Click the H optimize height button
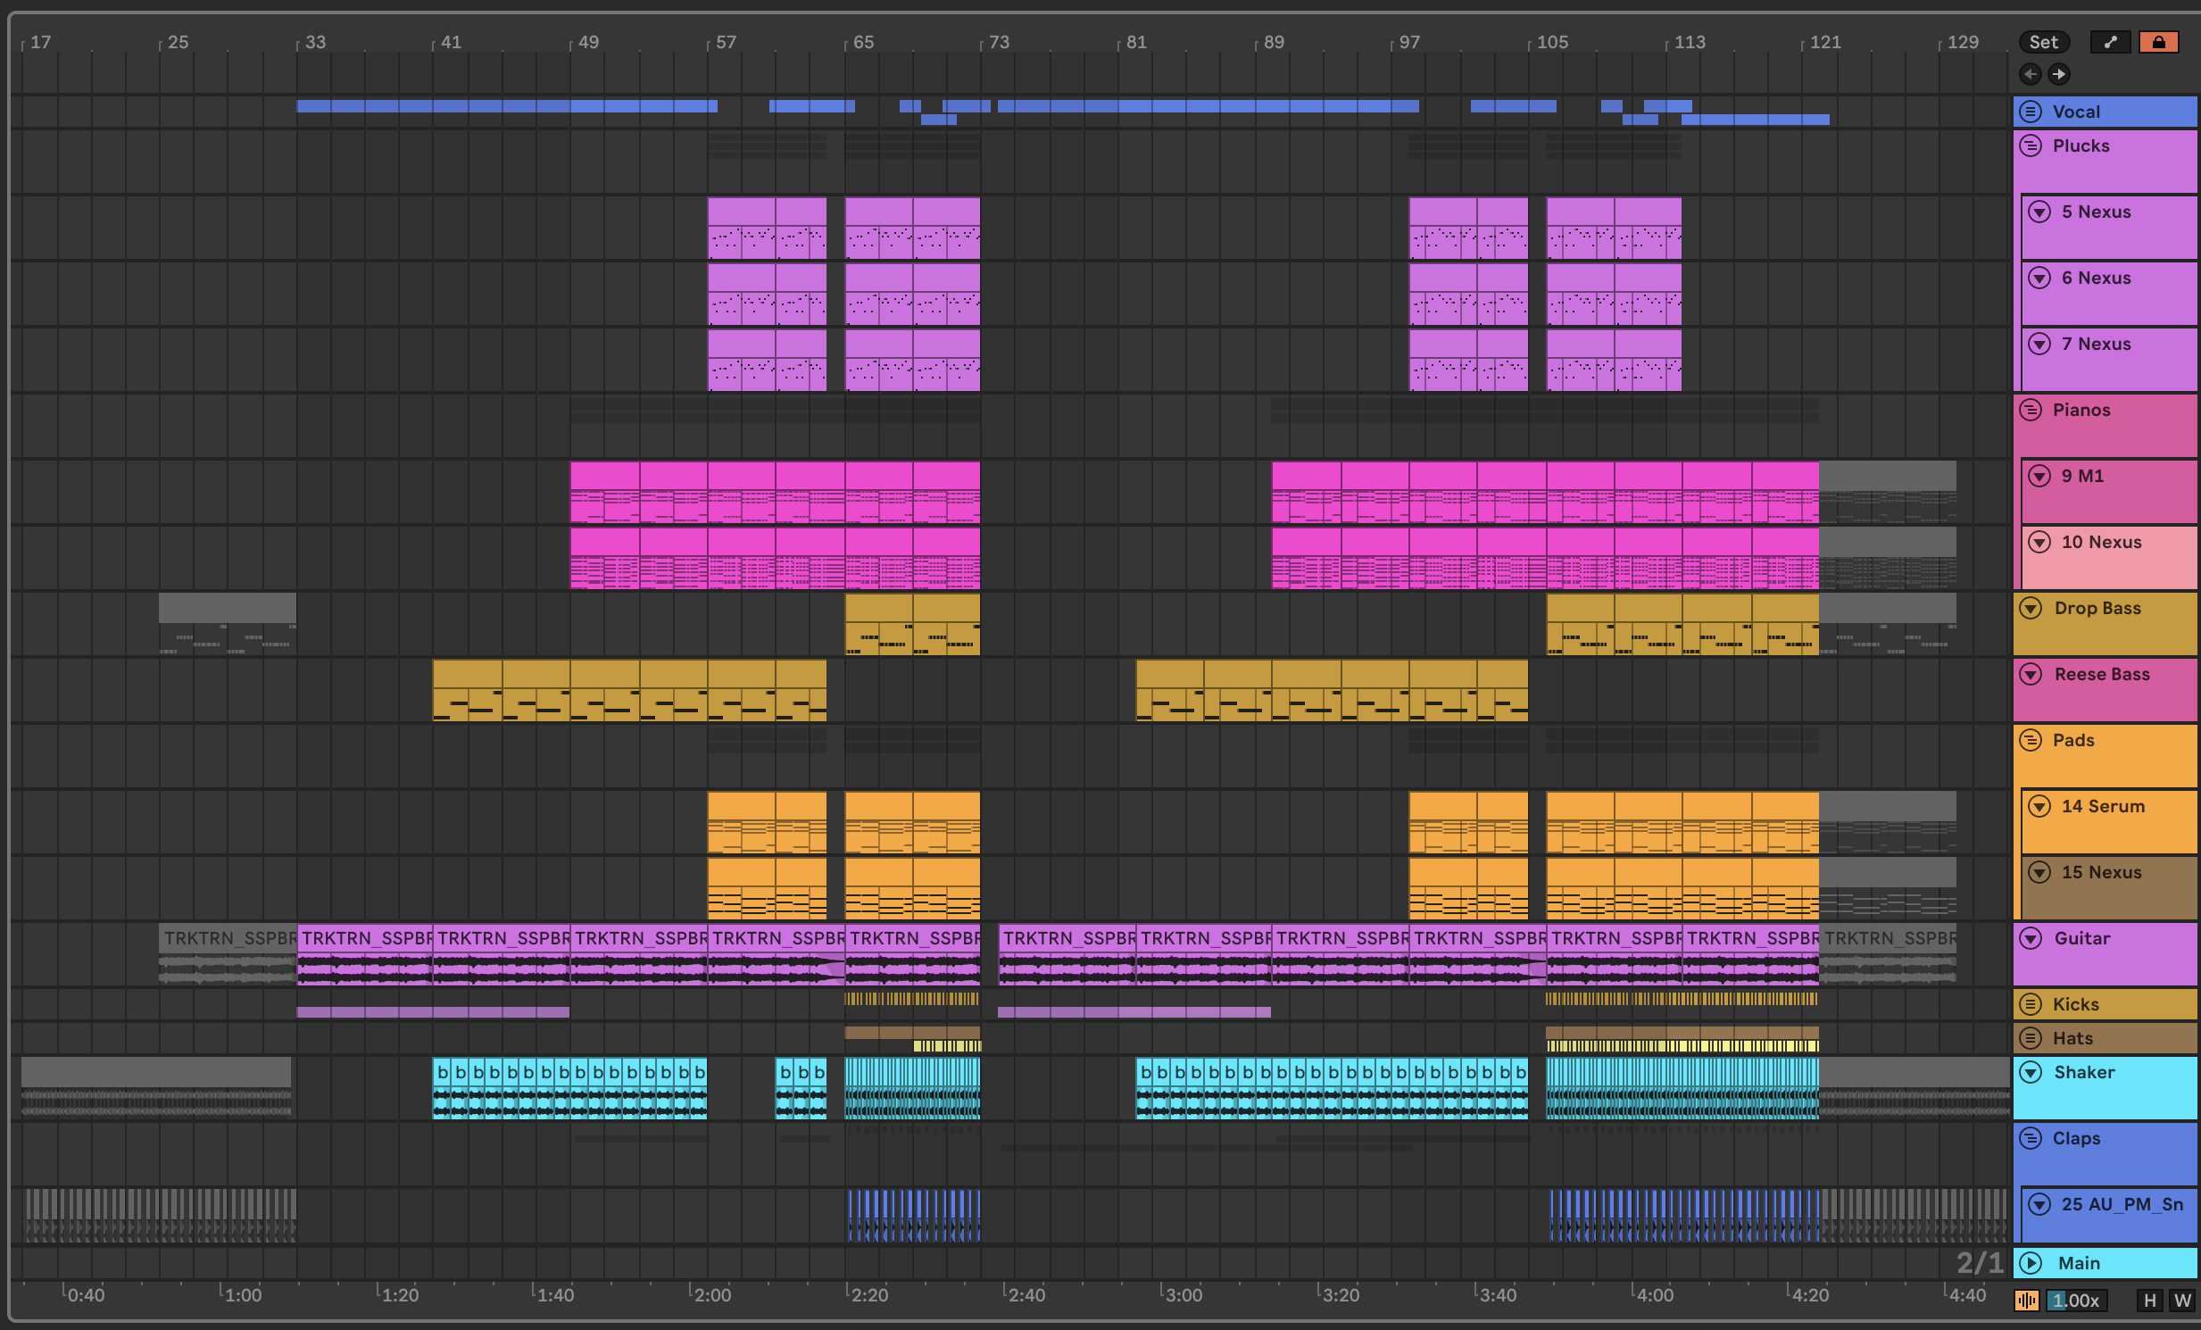 2150,1301
